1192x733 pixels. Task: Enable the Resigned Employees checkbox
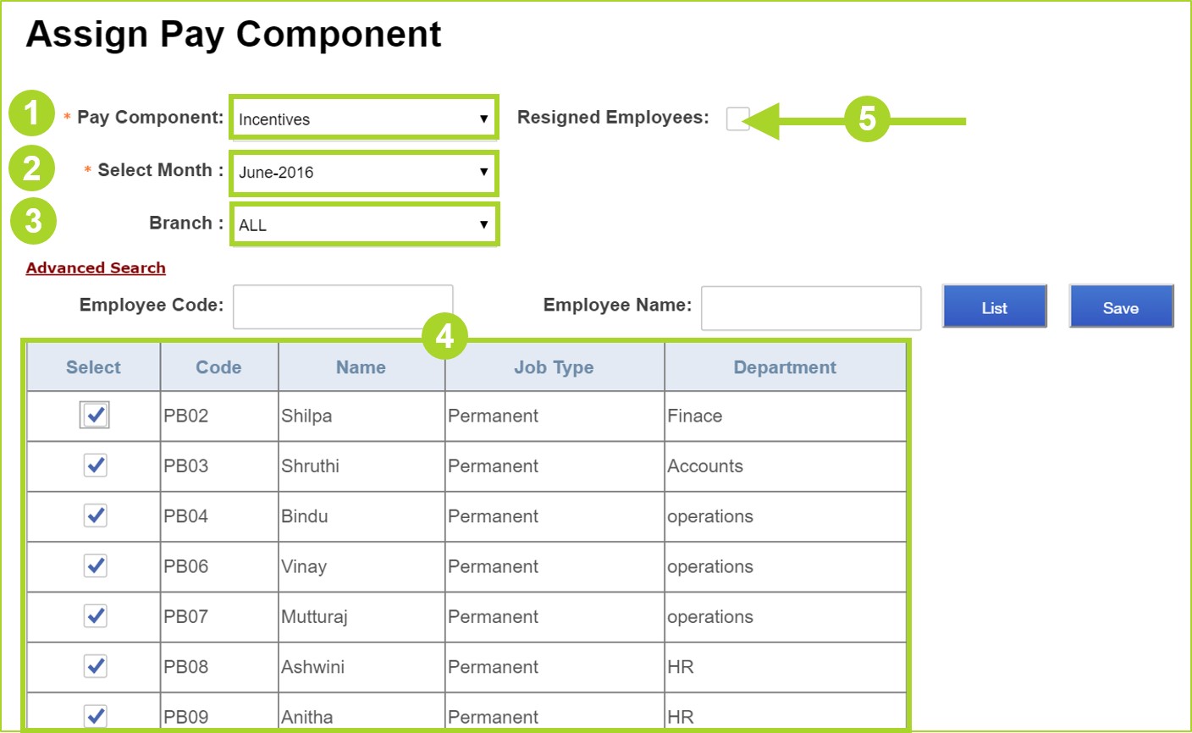point(736,119)
